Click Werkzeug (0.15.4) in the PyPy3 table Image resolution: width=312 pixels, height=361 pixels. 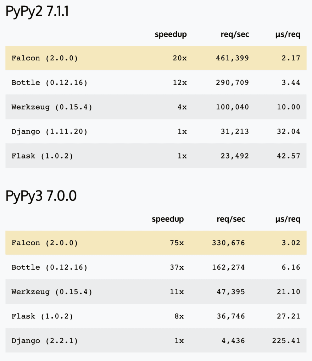click(x=52, y=292)
